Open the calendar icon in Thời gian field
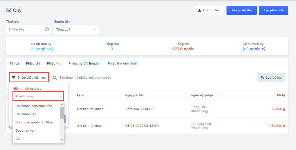This screenshot has width=296, height=150. pyautogui.click(x=47, y=29)
